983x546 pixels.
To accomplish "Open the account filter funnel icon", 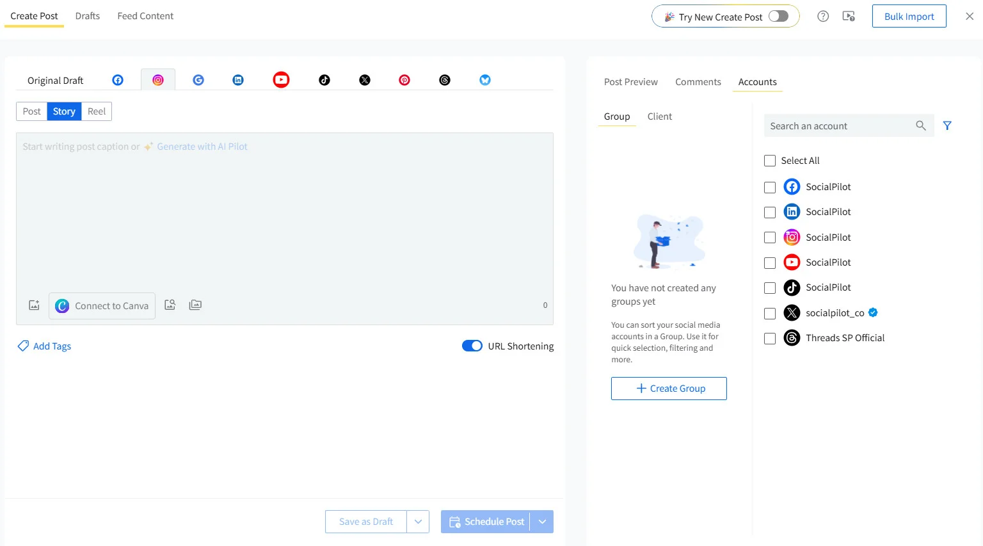I will [x=947, y=125].
